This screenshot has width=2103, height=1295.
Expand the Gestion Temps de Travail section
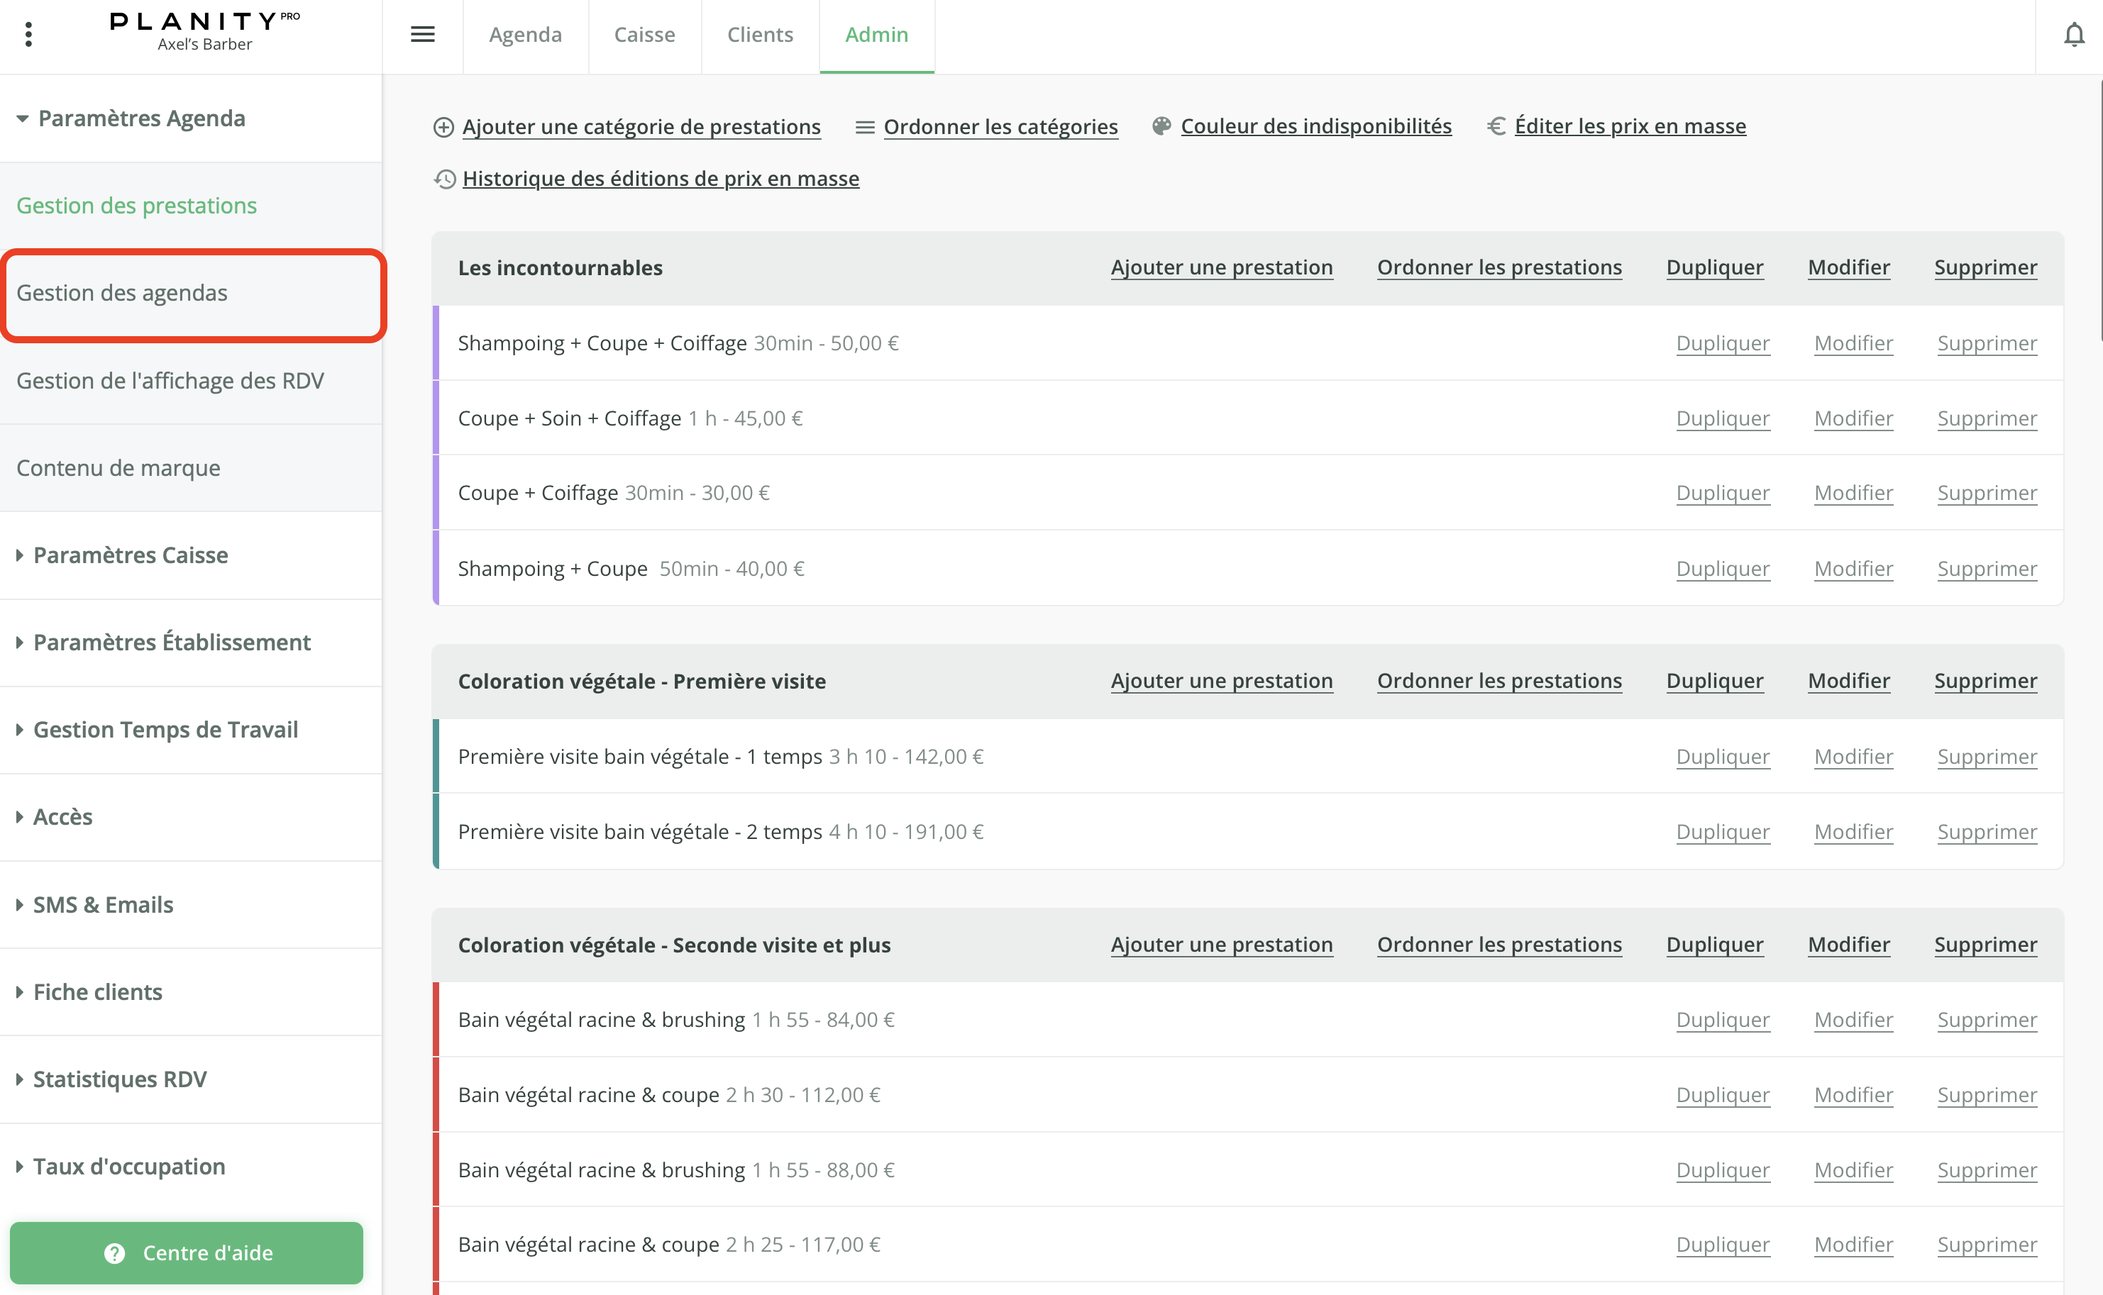[x=20, y=730]
